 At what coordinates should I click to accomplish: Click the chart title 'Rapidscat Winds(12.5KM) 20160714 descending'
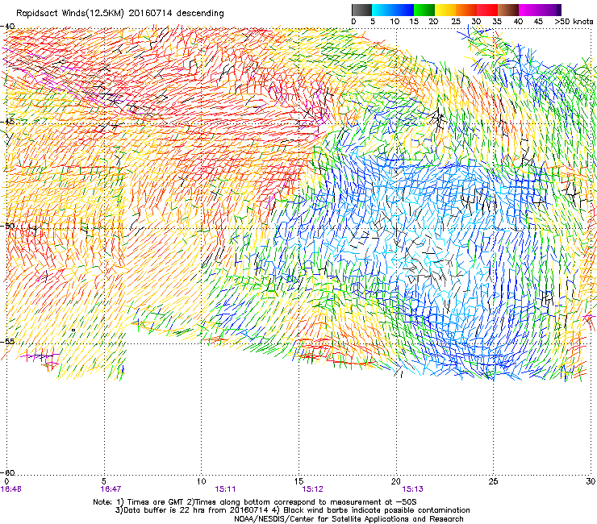[120, 14]
